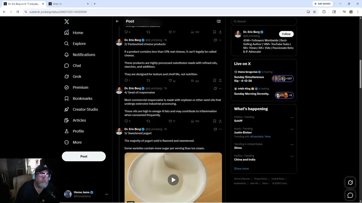The image size is (362, 203).
Task: Click the white Post button
Action: 84,156
